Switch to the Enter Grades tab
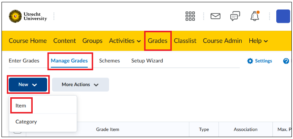The height and width of the screenshot is (139, 293). click(x=24, y=61)
